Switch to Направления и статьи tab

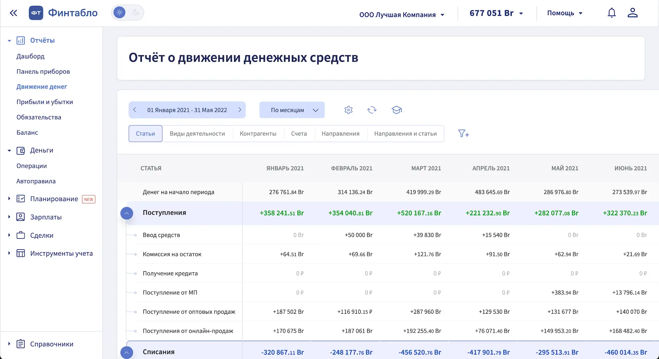pos(406,133)
